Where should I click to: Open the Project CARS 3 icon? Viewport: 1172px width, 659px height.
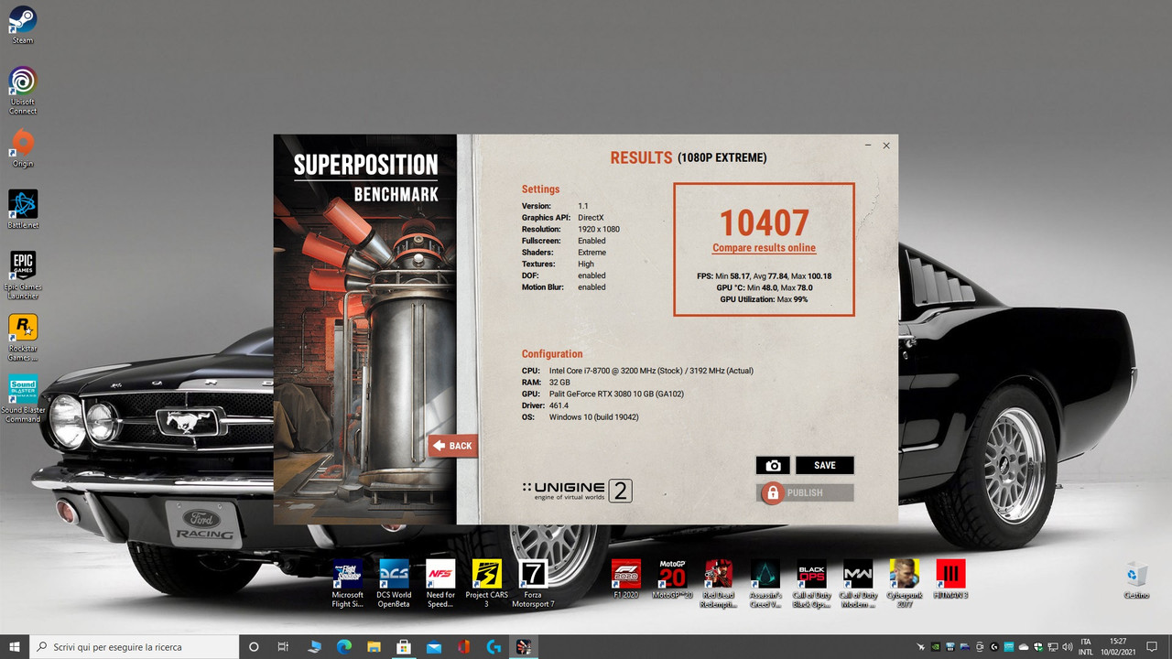(486, 584)
